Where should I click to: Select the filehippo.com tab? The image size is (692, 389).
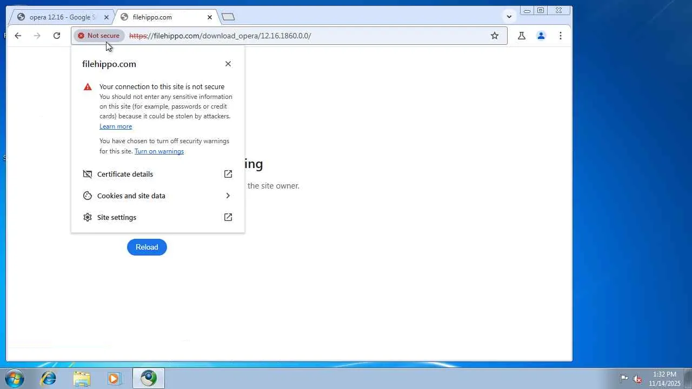pos(166,17)
